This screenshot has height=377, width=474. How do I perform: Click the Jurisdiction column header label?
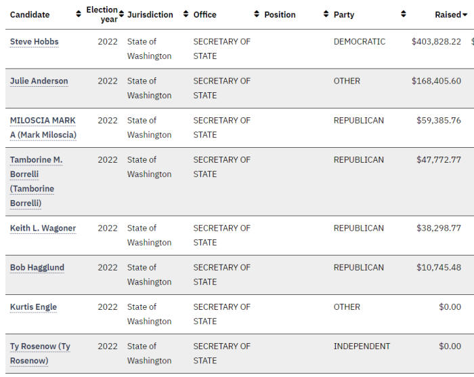[150, 14]
